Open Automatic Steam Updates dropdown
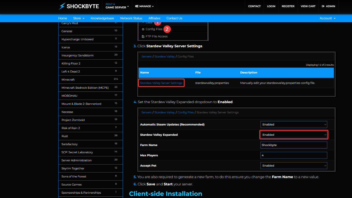352x198 pixels. click(294, 125)
